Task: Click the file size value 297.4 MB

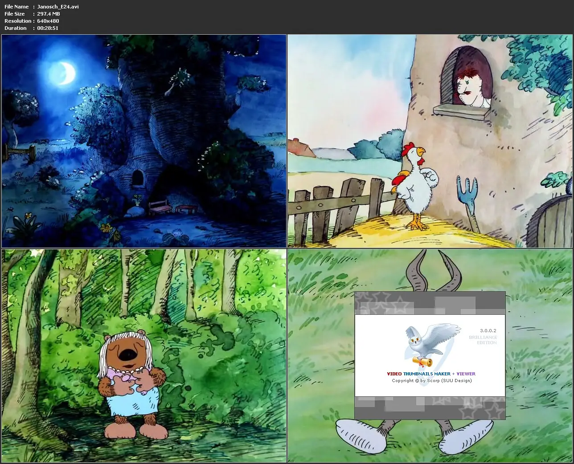Action: 49,14
